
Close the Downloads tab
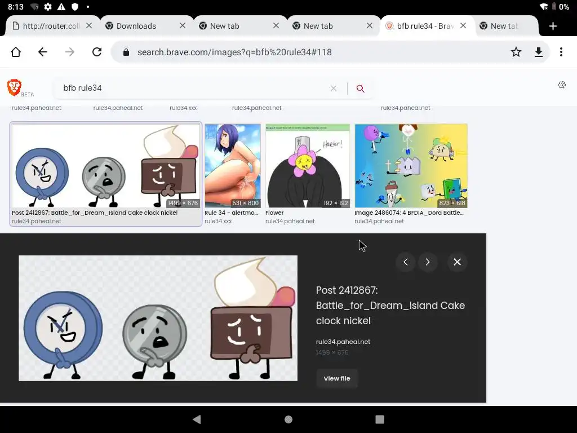click(183, 26)
